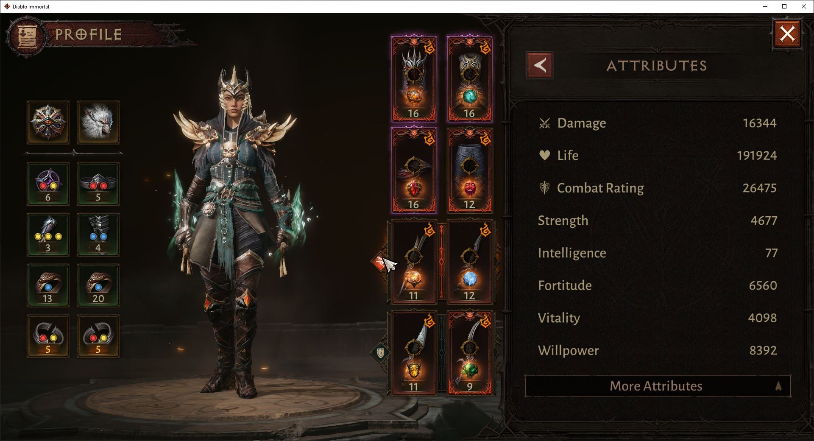The width and height of the screenshot is (814, 441).
Task: Select the gloves slot with yellow gems
Action: (48, 234)
